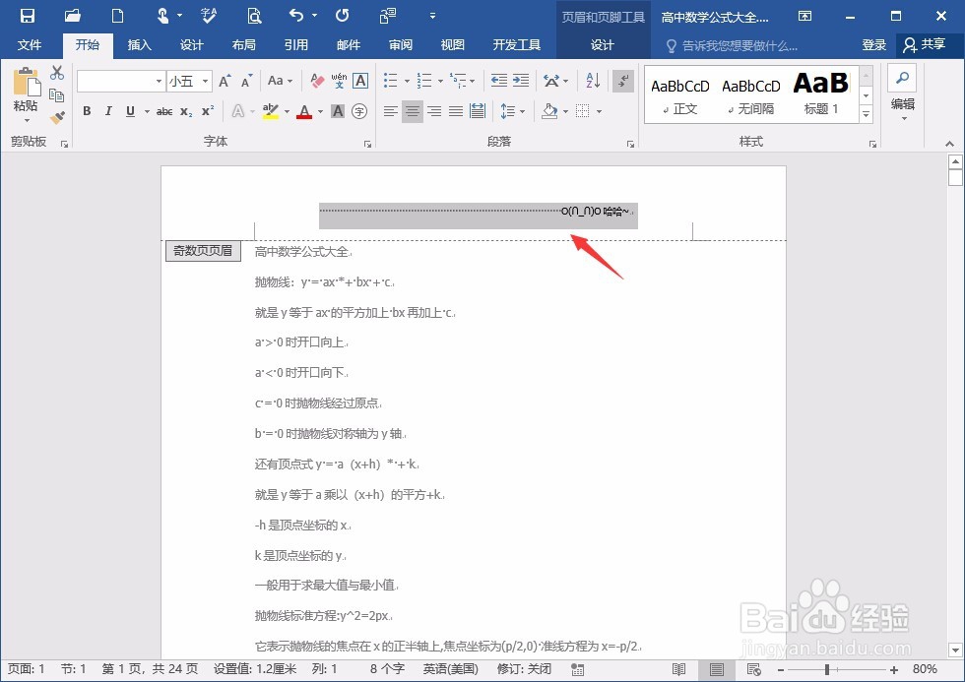The width and height of the screenshot is (965, 682).
Task: Open the phonetic guide (wén) icon
Action: tap(339, 81)
